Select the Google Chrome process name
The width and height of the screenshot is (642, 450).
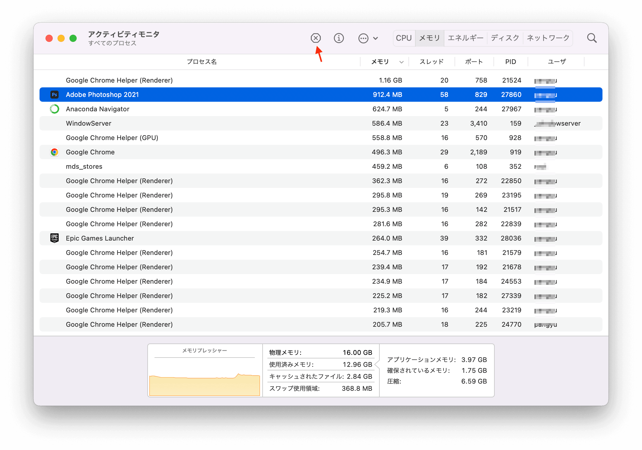pos(90,152)
